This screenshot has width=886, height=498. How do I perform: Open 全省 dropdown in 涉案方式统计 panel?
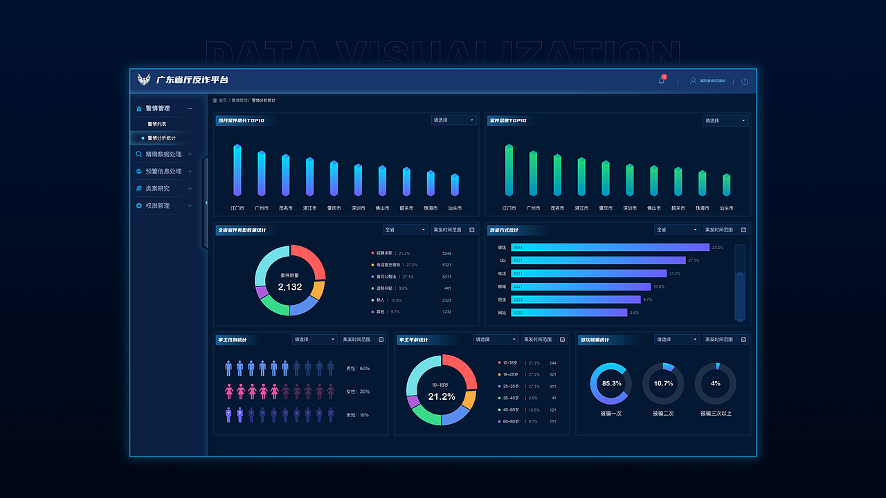(678, 230)
